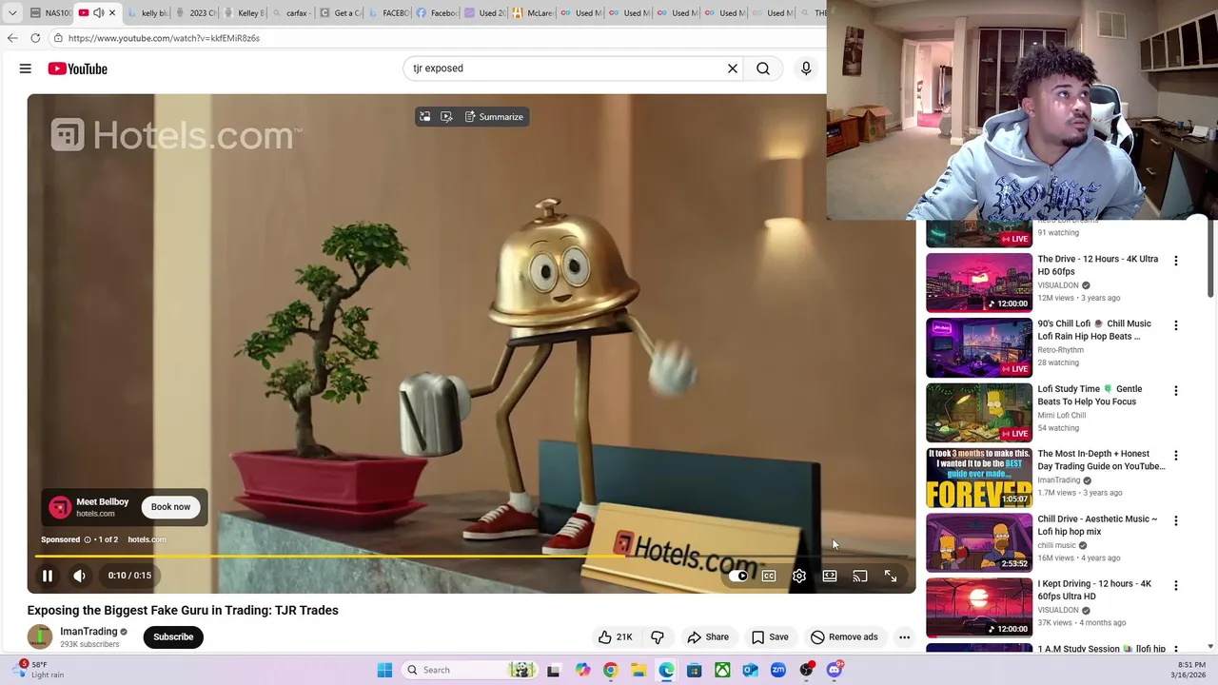The width and height of the screenshot is (1218, 685).
Task: Click the taskbar Search box
Action: [469, 670]
